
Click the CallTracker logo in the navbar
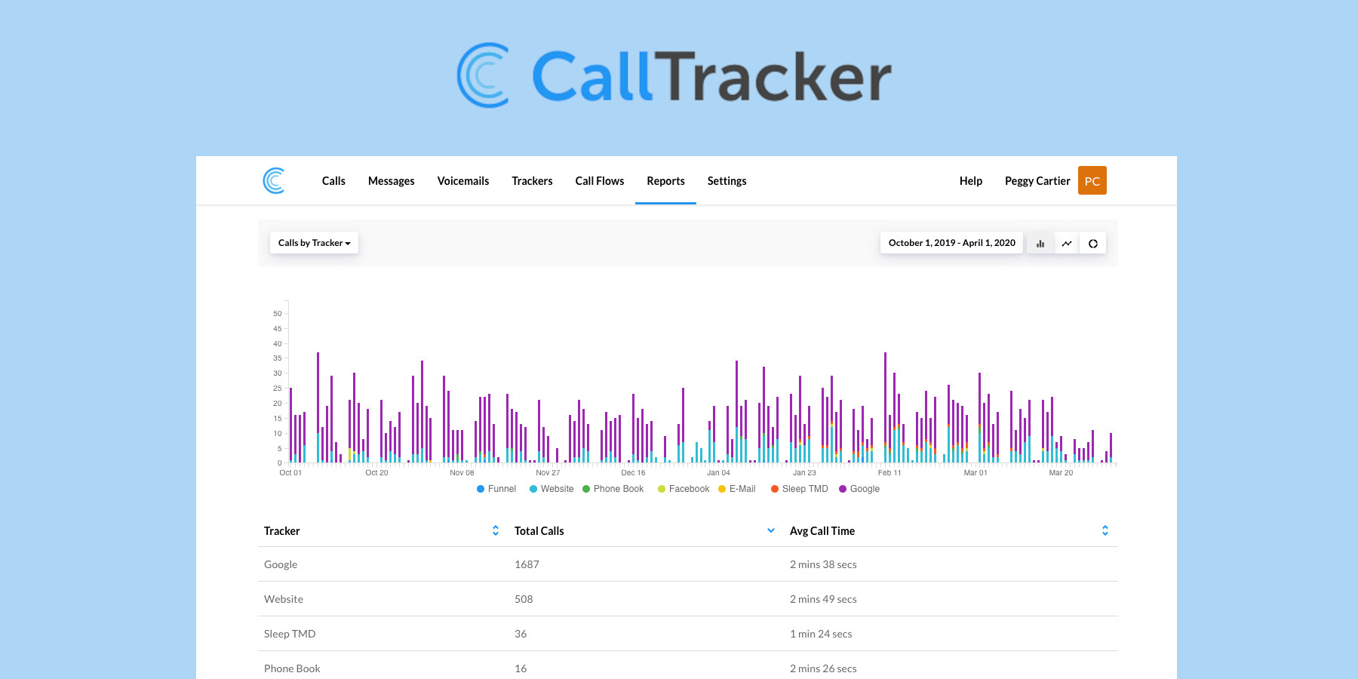pos(275,180)
